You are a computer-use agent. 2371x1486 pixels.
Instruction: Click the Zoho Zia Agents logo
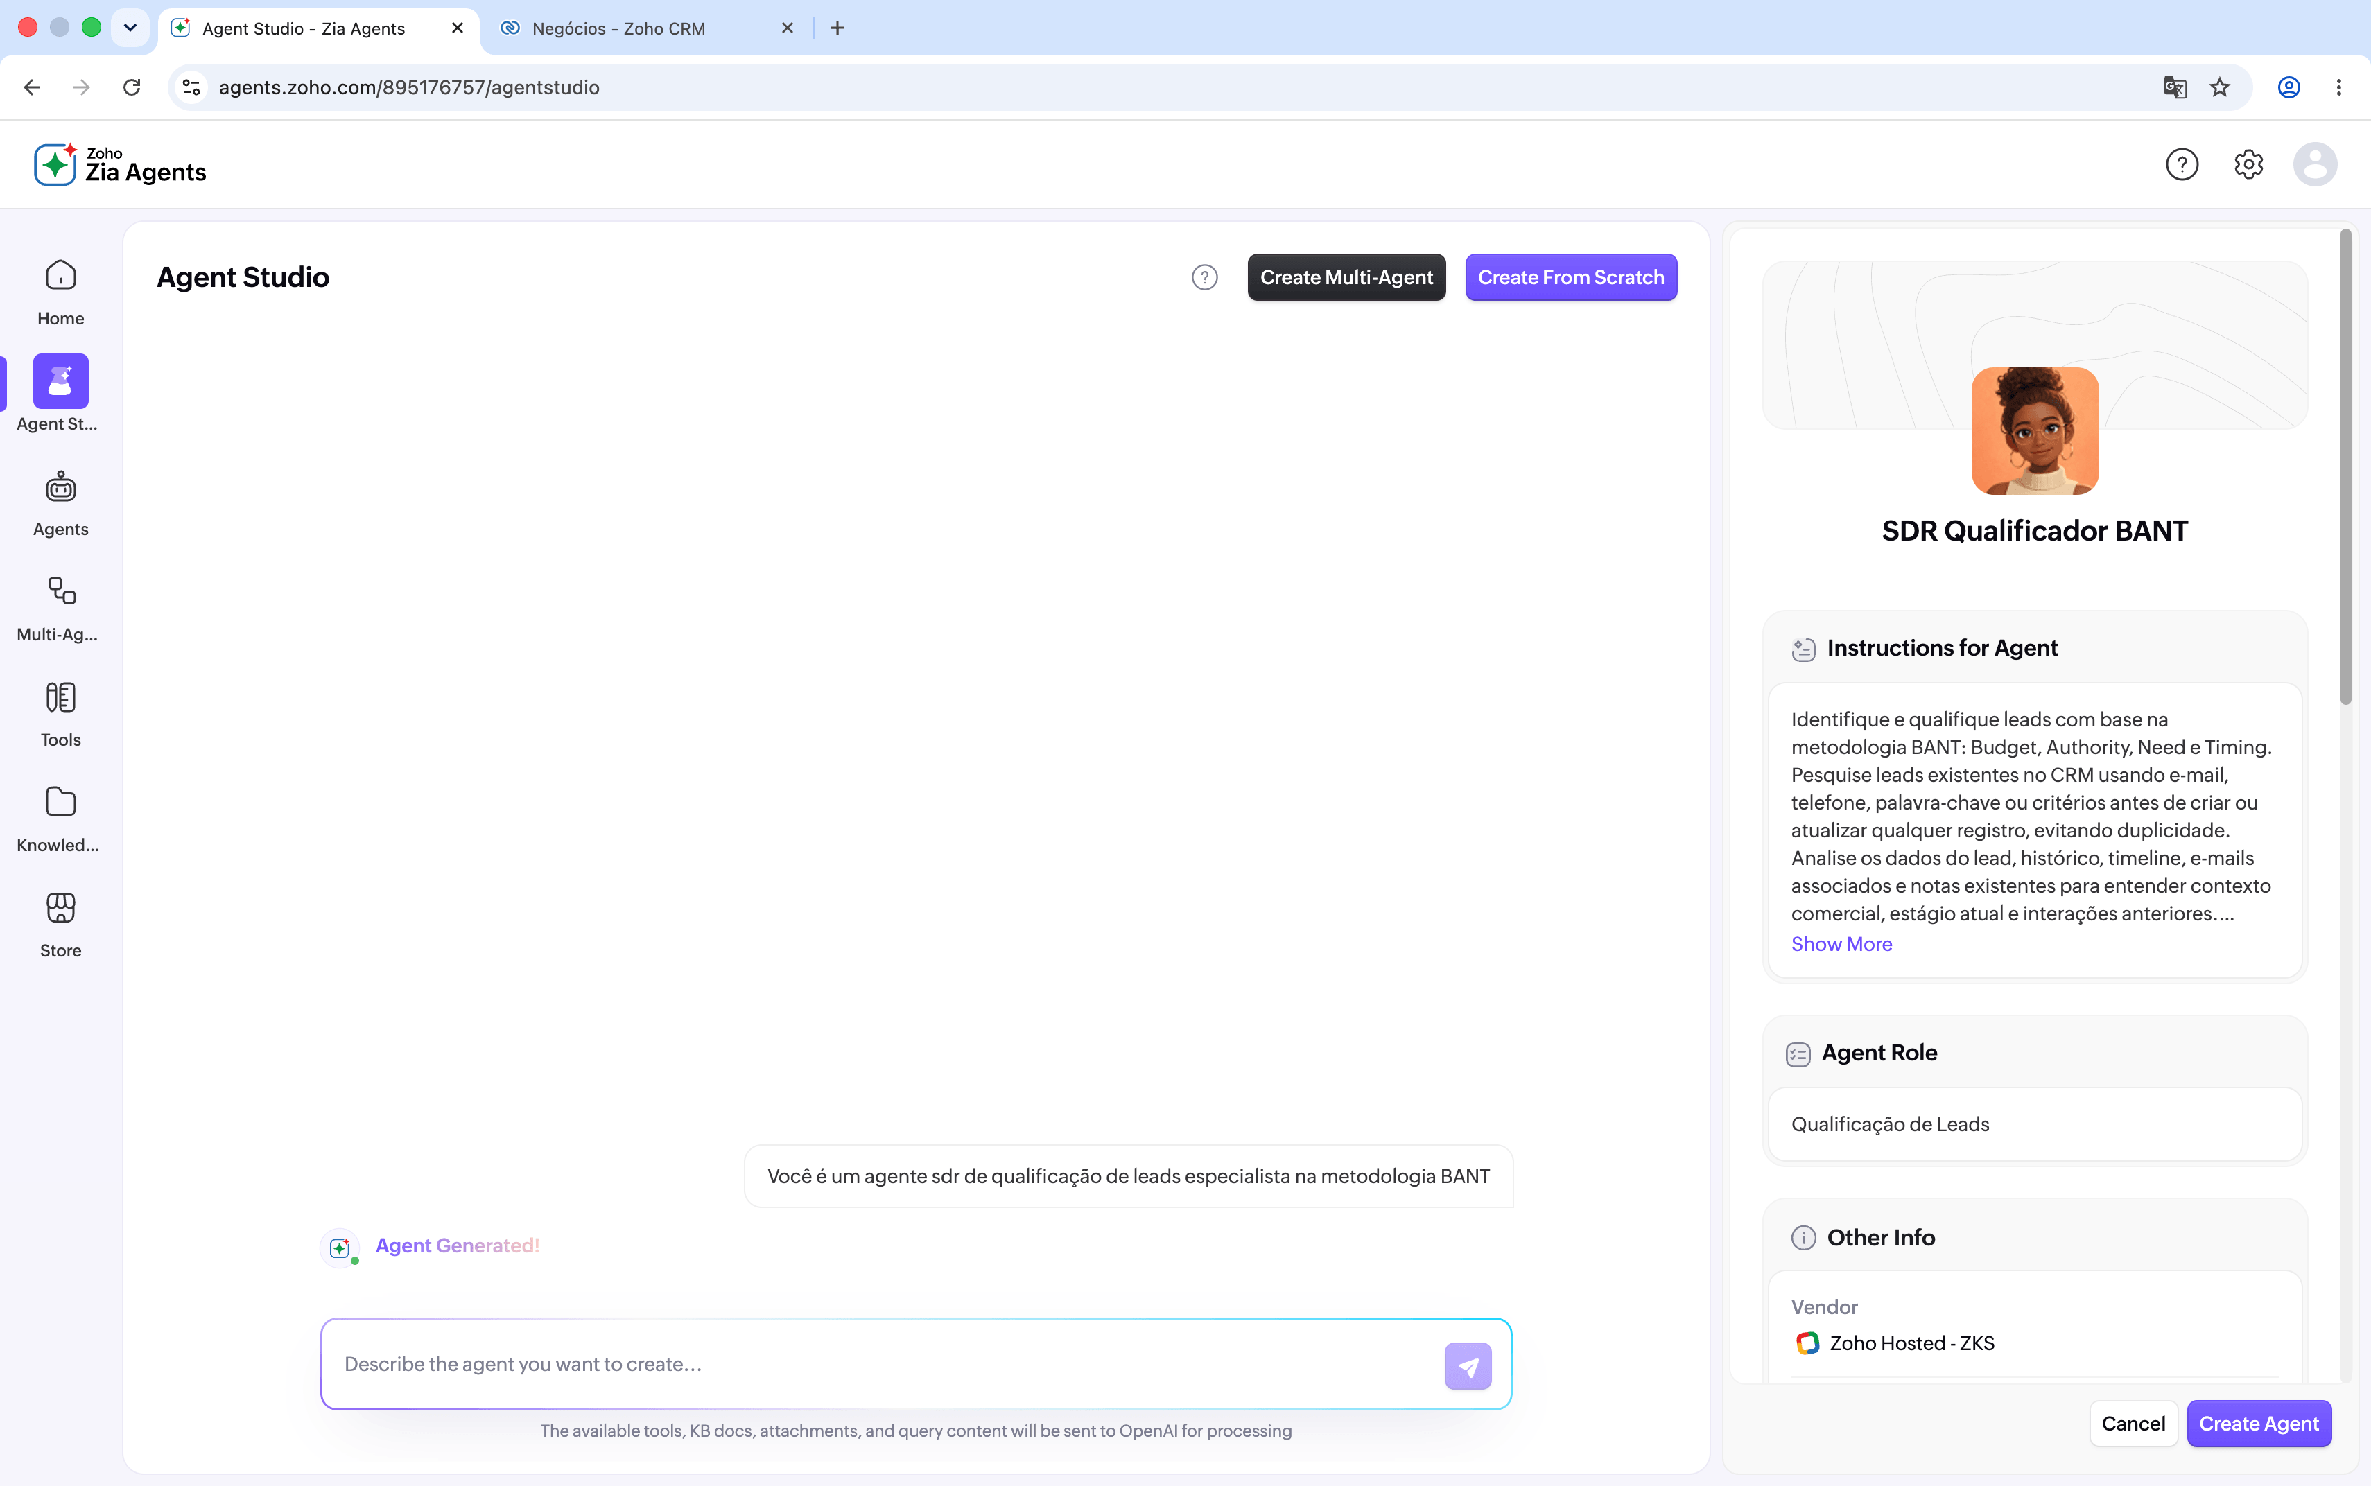[120, 164]
